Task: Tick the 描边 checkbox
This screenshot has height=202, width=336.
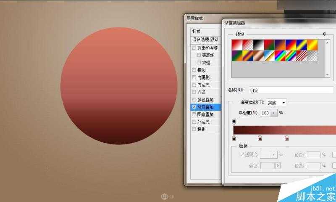Action: 194,70
